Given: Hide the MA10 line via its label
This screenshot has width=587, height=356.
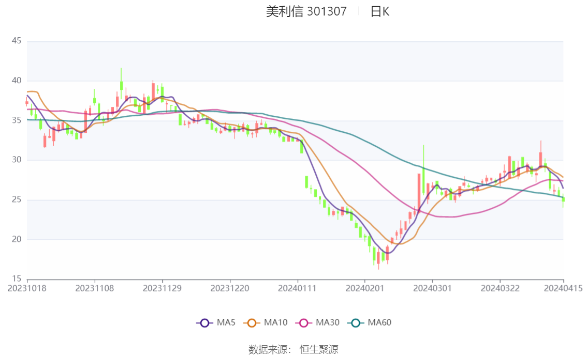Looking at the screenshot, I should (x=275, y=322).
